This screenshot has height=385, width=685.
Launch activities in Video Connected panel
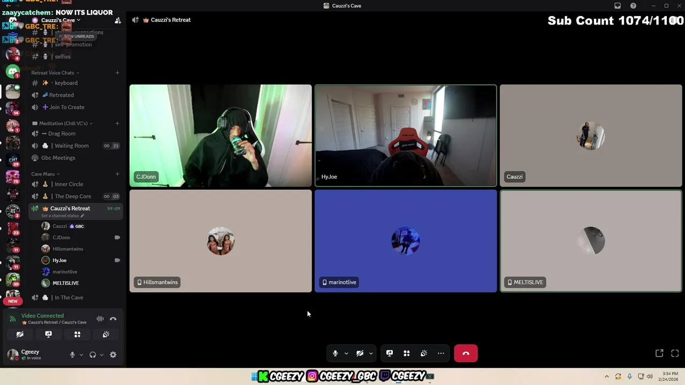click(77, 334)
